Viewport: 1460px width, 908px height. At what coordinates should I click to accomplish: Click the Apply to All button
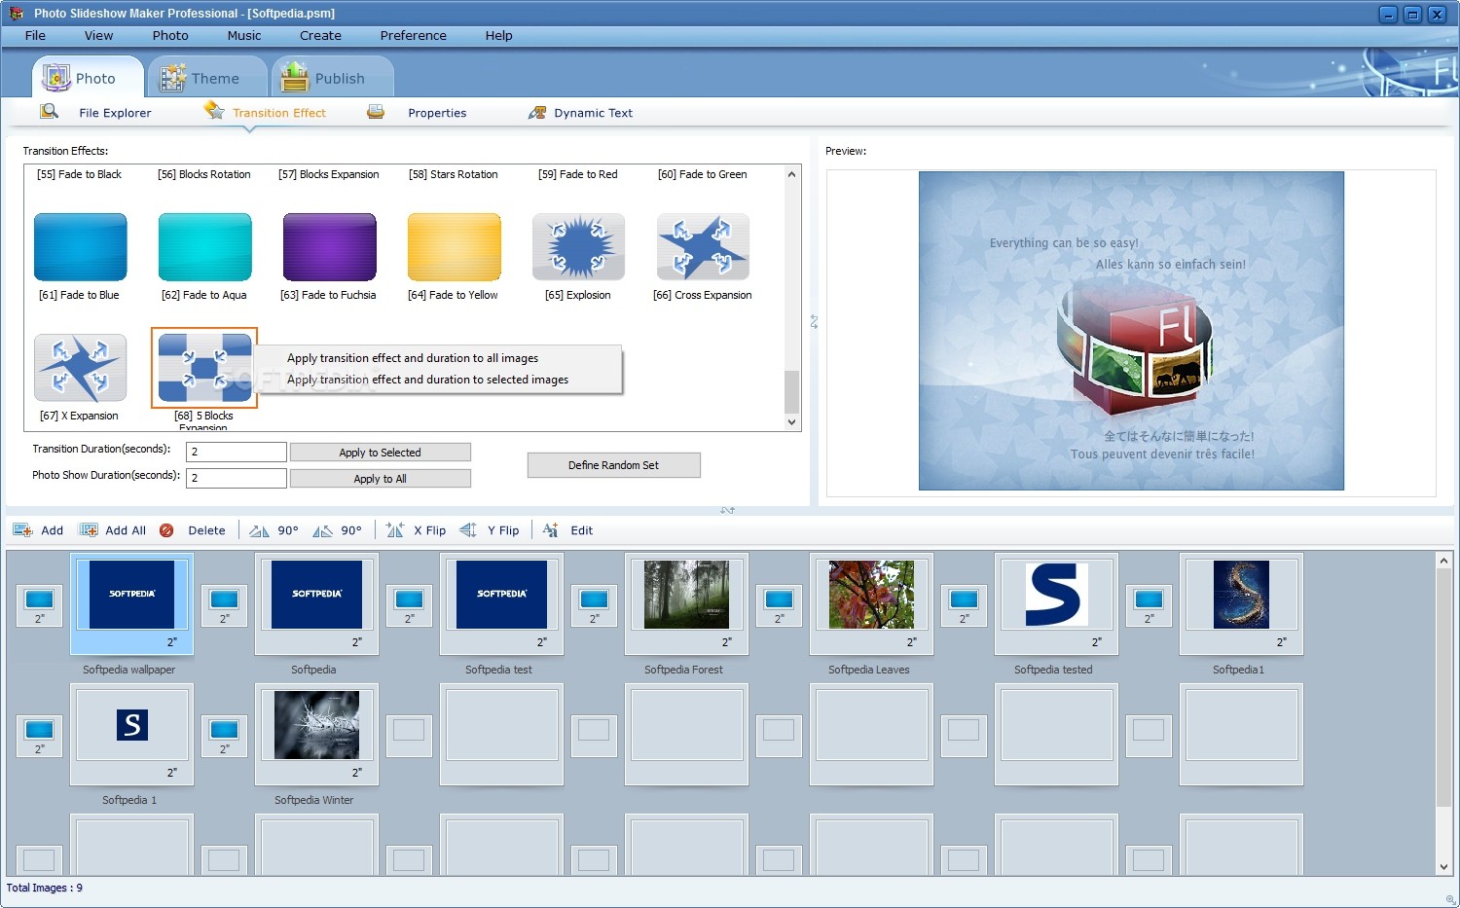[x=381, y=479]
